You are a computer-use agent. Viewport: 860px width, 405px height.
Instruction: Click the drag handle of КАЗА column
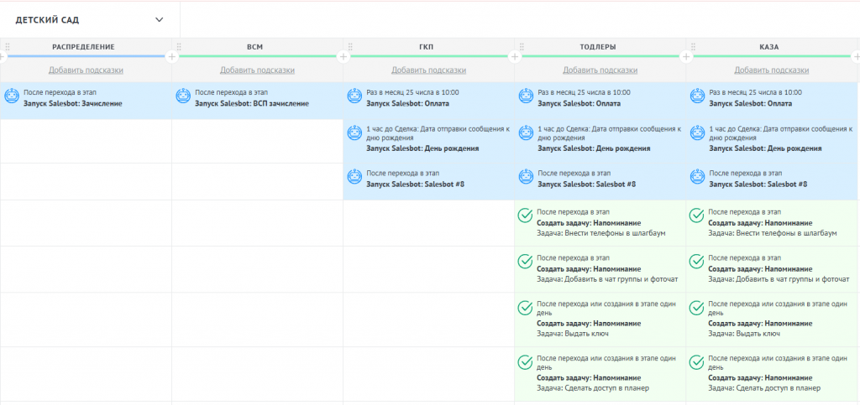tap(693, 47)
